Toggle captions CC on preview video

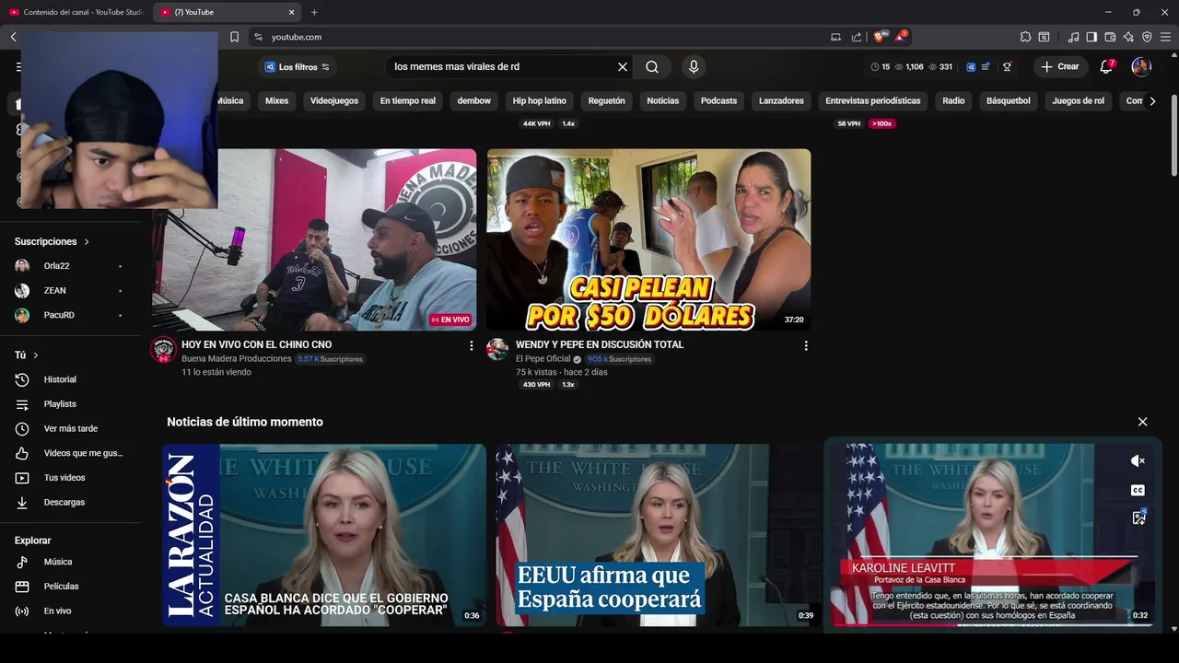1138,490
